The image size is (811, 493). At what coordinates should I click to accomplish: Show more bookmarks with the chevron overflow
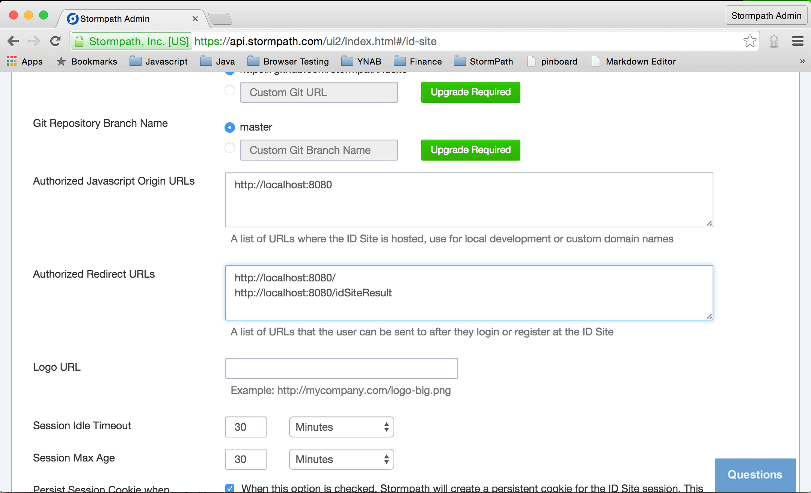tap(802, 61)
